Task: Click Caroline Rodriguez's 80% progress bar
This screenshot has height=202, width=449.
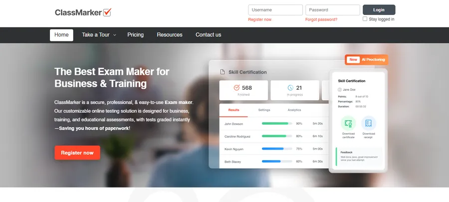Action: 277,136
